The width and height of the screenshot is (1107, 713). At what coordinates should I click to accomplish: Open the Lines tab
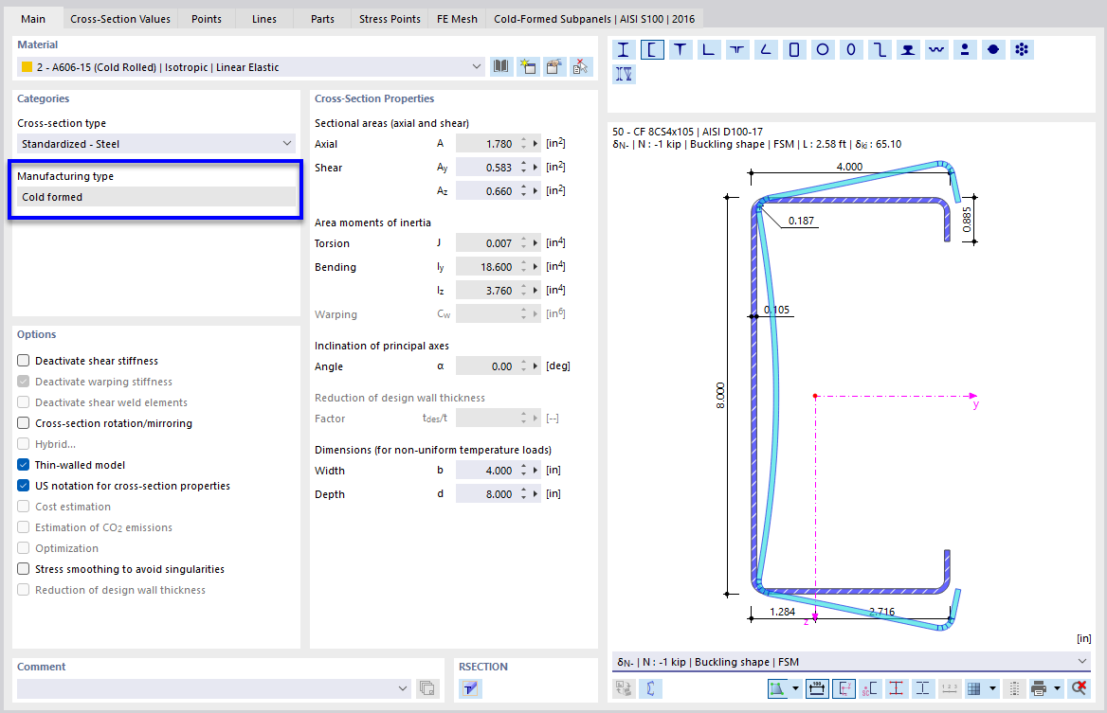264,19
